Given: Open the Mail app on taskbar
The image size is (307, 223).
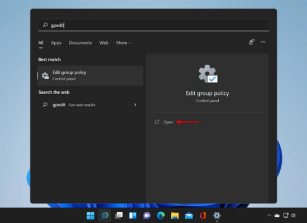Looking at the screenshot, I should pos(189,216).
